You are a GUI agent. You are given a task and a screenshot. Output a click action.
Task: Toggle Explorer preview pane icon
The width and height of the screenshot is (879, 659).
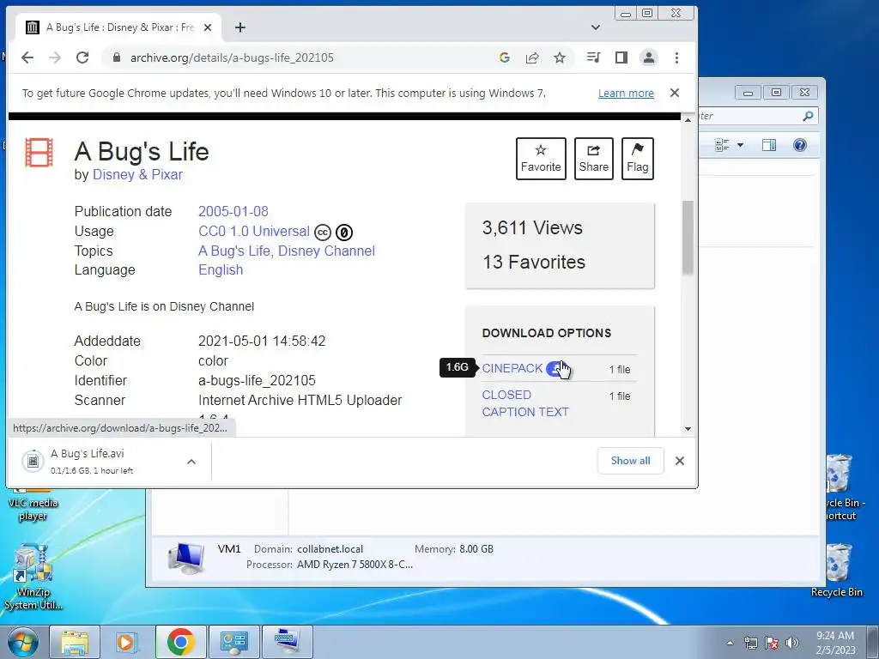(769, 146)
